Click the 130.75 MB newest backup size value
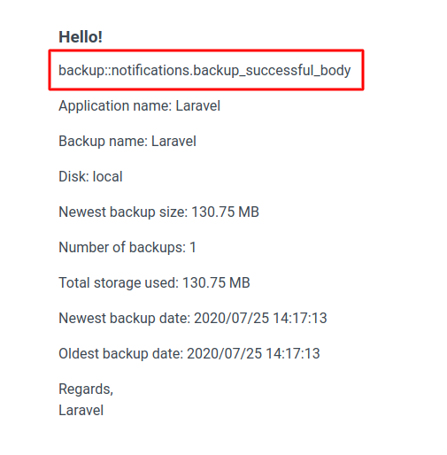 [x=225, y=212]
